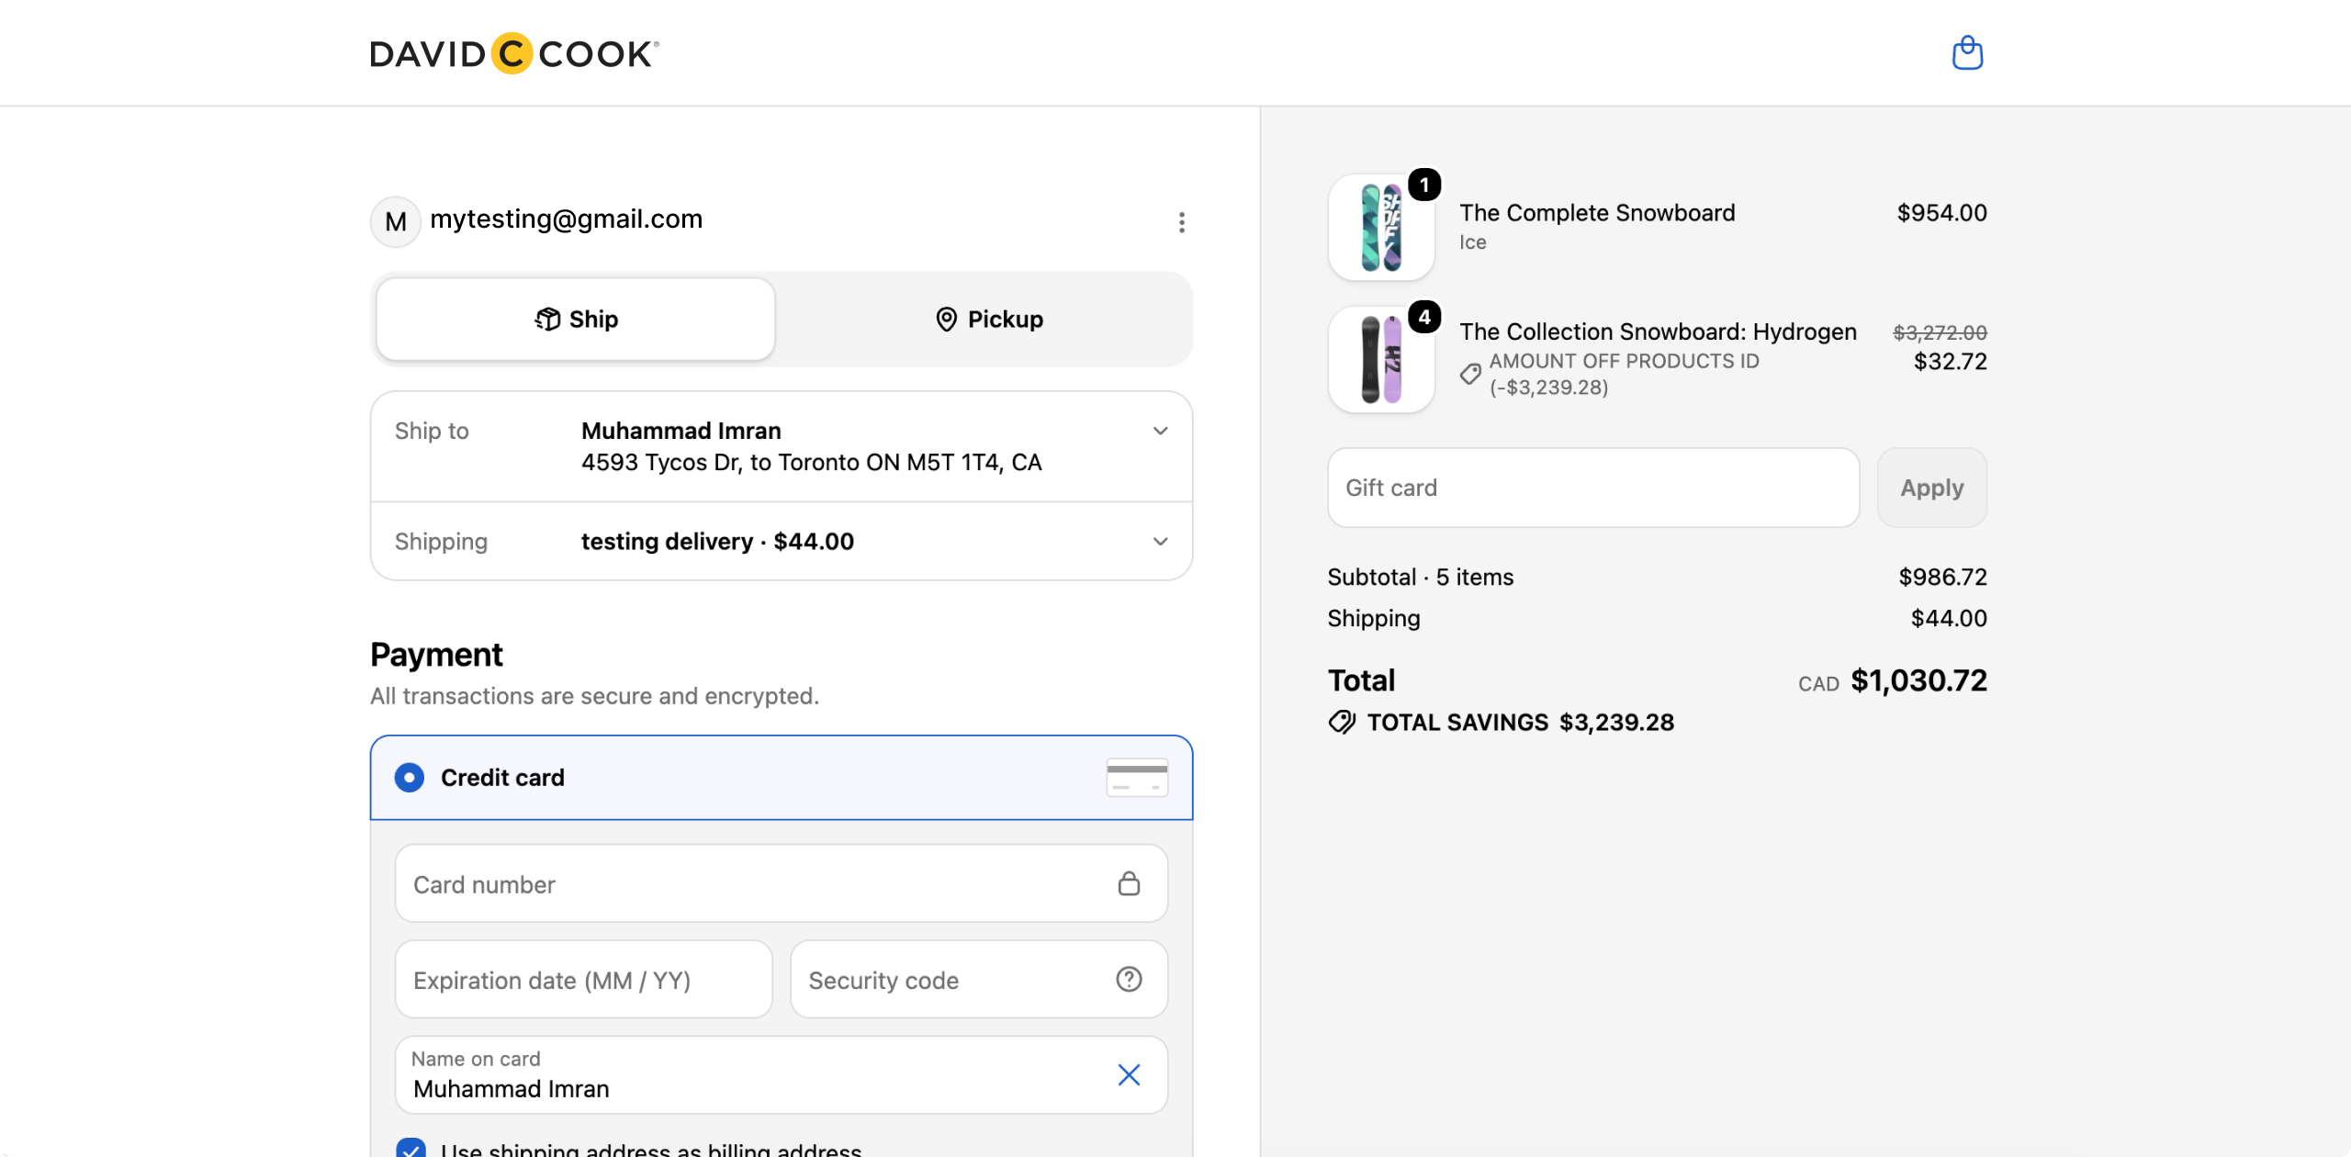Click The Complete Snowboard thumbnail

point(1381,227)
